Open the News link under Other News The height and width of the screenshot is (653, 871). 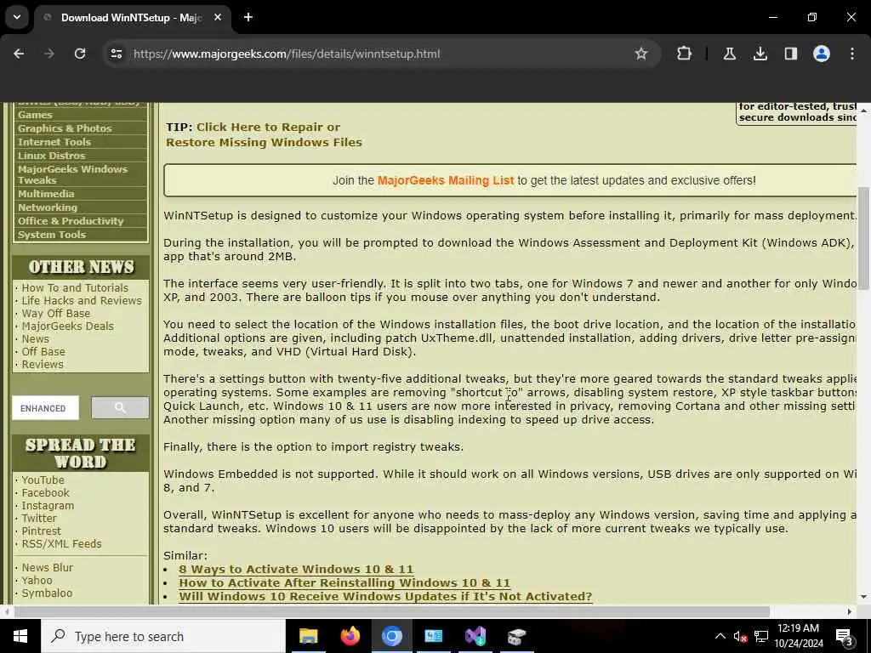click(x=36, y=338)
